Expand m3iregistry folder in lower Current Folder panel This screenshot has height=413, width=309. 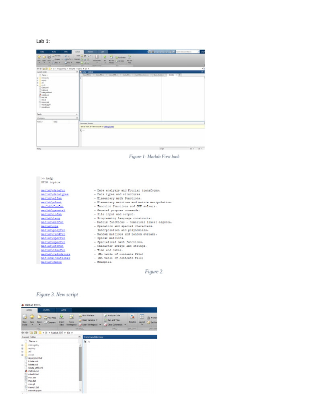tap(23, 345)
